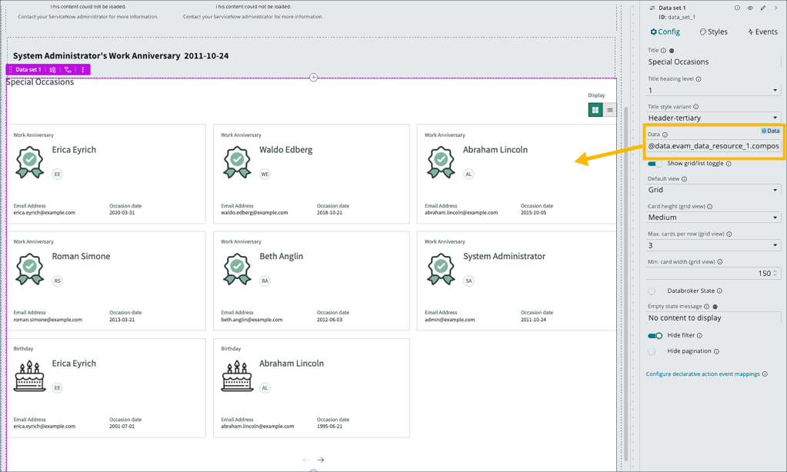This screenshot has width=787, height=472.
Task: Enable the Hide pagination toggle
Action: coord(654,353)
